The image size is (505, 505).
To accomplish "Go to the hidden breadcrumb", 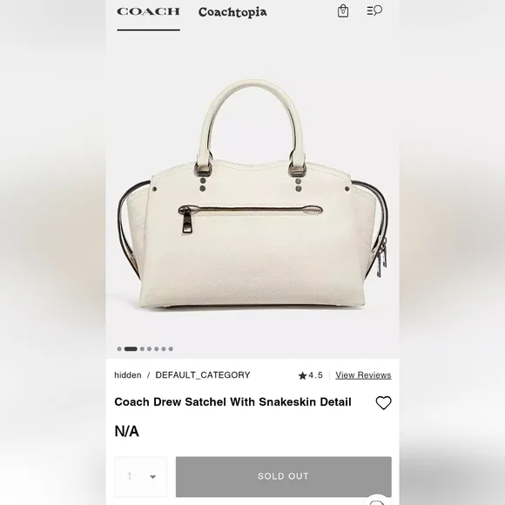I will (128, 375).
